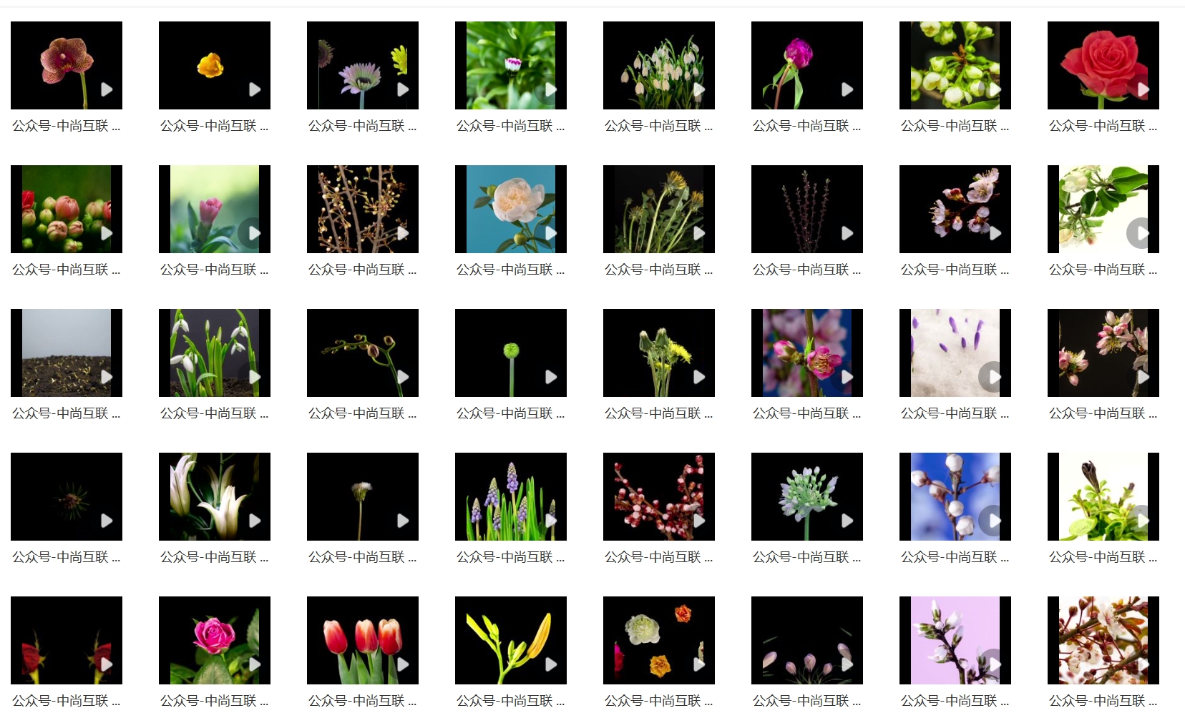
Task: Open red and white buds branches thumbnail
Action: pyautogui.click(x=659, y=496)
